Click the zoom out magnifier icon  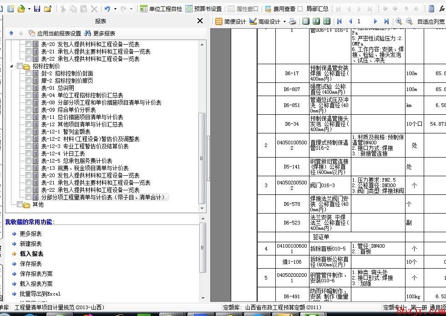(x=409, y=21)
